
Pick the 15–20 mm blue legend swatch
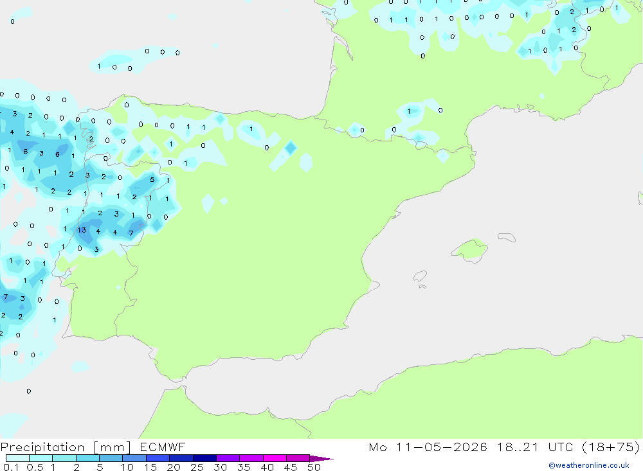tap(158, 458)
